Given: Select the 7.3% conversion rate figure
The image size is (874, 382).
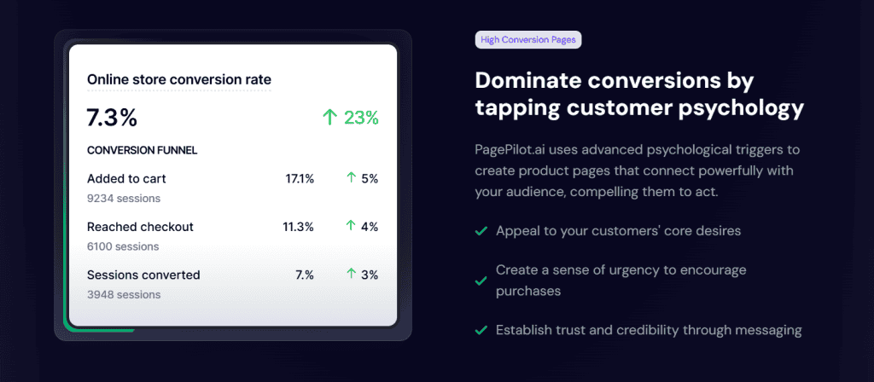Looking at the screenshot, I should click(112, 118).
